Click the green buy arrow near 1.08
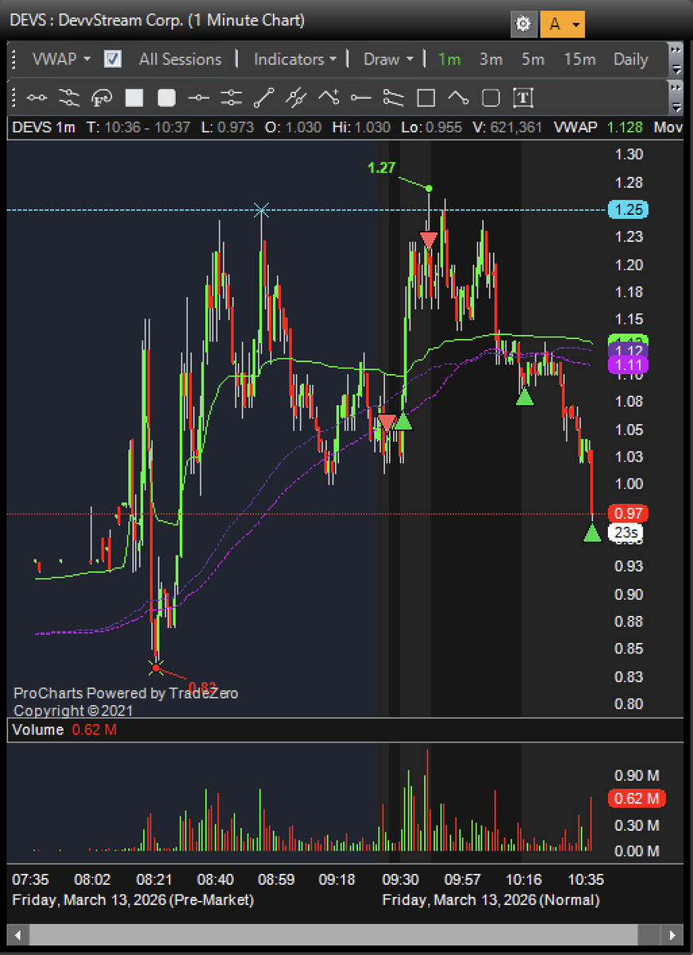 pyautogui.click(x=524, y=396)
